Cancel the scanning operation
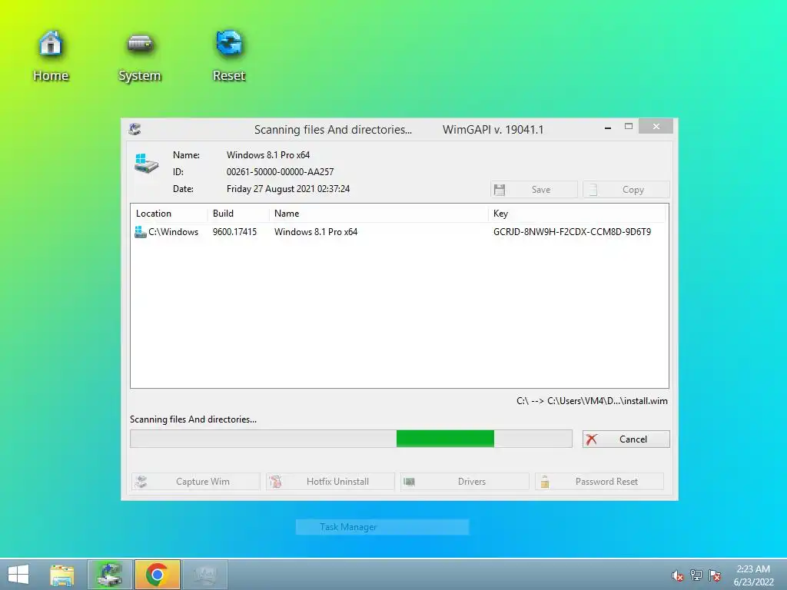The height and width of the screenshot is (590, 787). point(626,439)
